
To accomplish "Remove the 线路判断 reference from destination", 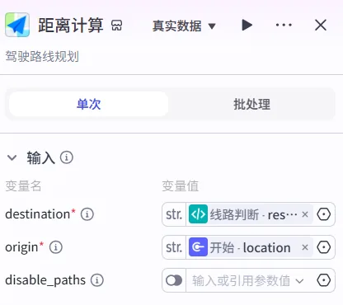I will click(x=305, y=214).
